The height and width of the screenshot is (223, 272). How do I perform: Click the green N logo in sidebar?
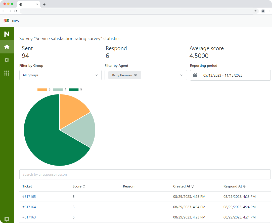(x=7, y=34)
